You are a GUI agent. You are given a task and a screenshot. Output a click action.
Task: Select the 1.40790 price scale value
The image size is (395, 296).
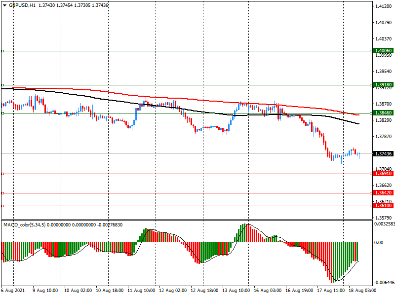click(x=384, y=23)
